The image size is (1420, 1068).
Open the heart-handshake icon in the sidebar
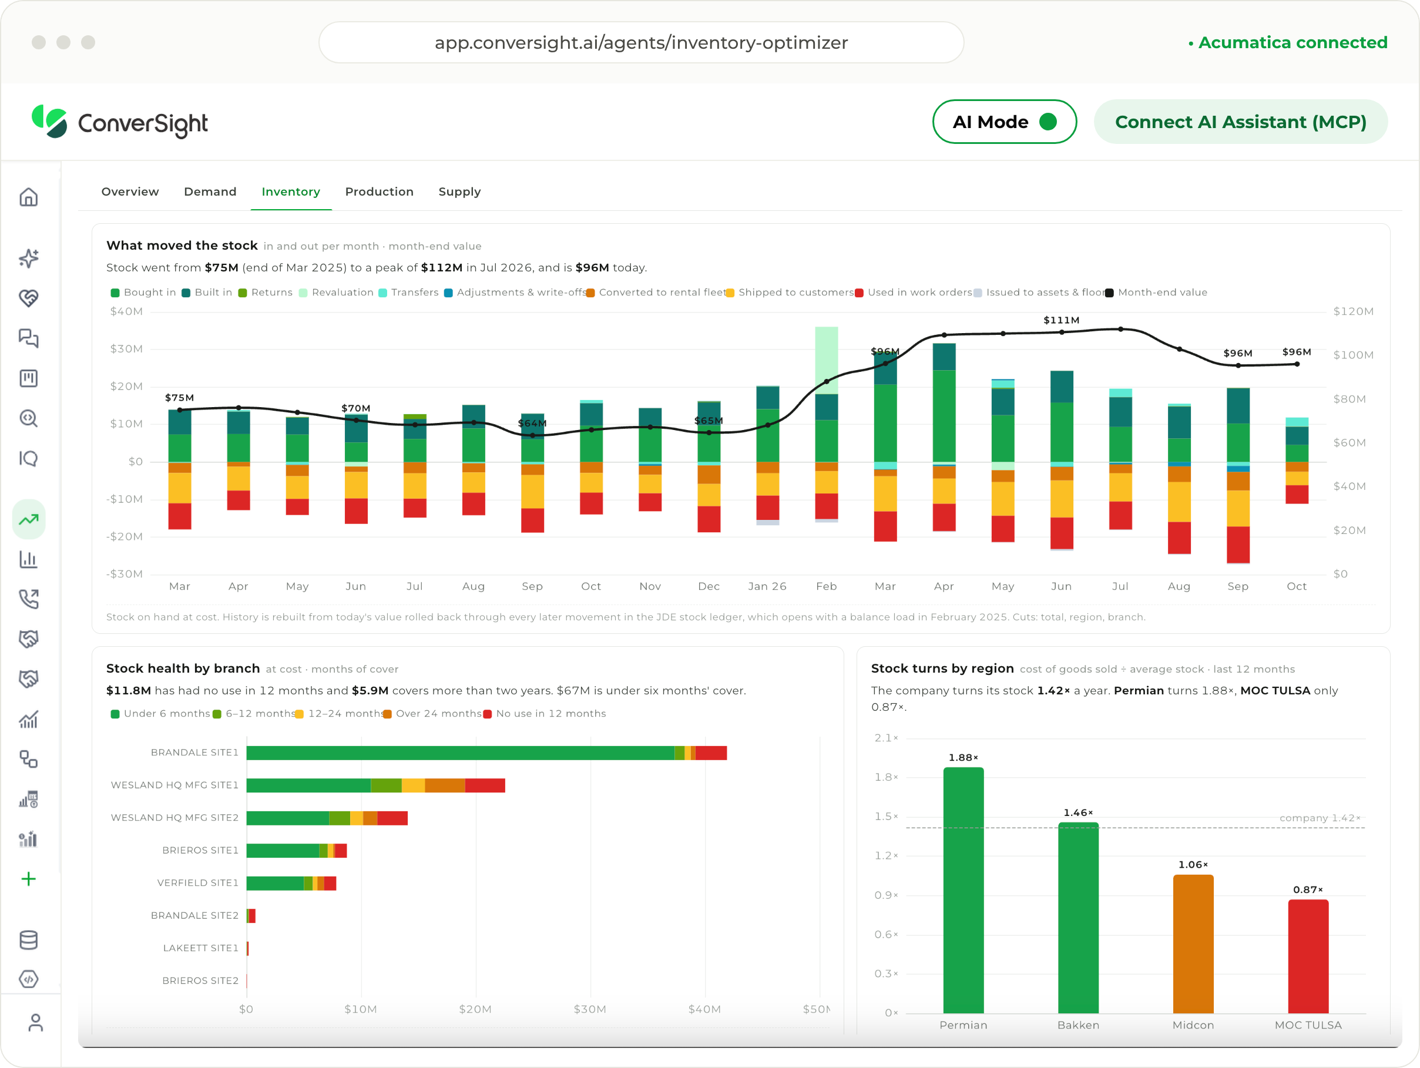pyautogui.click(x=28, y=298)
